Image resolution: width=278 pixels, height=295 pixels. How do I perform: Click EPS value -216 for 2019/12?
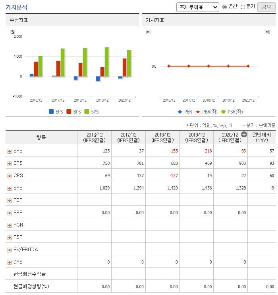pos(208,151)
